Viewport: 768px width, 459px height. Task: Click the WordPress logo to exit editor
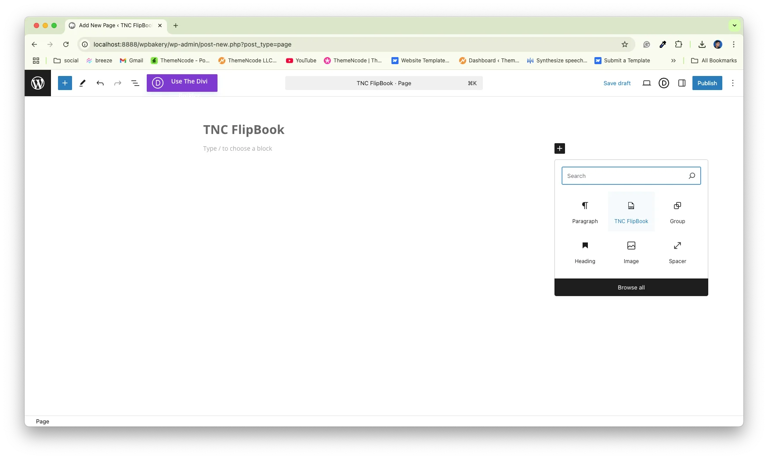click(38, 83)
